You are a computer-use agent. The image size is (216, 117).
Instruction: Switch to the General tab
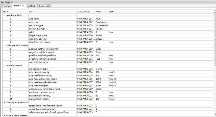point(6,6)
